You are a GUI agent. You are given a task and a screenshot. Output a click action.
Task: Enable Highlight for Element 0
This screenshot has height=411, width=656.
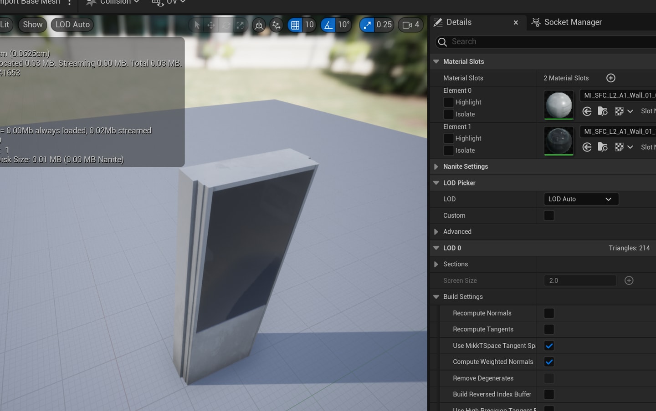coord(449,102)
